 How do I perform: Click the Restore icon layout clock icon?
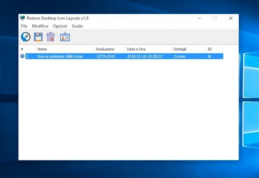tap(26, 37)
